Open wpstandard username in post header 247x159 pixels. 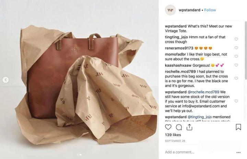click(189, 10)
